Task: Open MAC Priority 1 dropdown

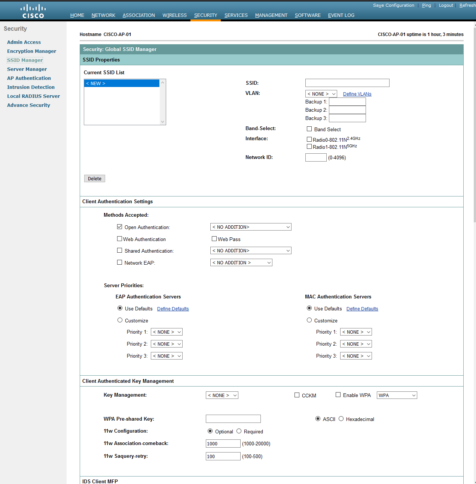Action: [356, 332]
